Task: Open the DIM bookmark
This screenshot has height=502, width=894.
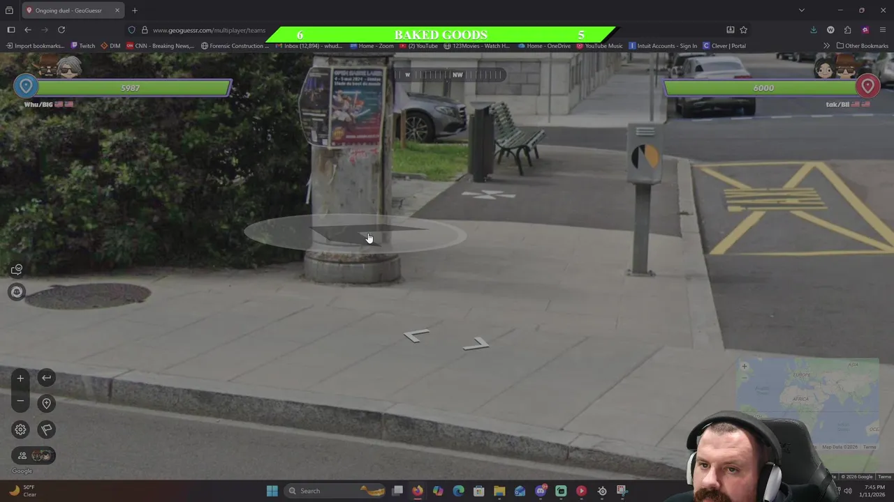Action: (110, 46)
